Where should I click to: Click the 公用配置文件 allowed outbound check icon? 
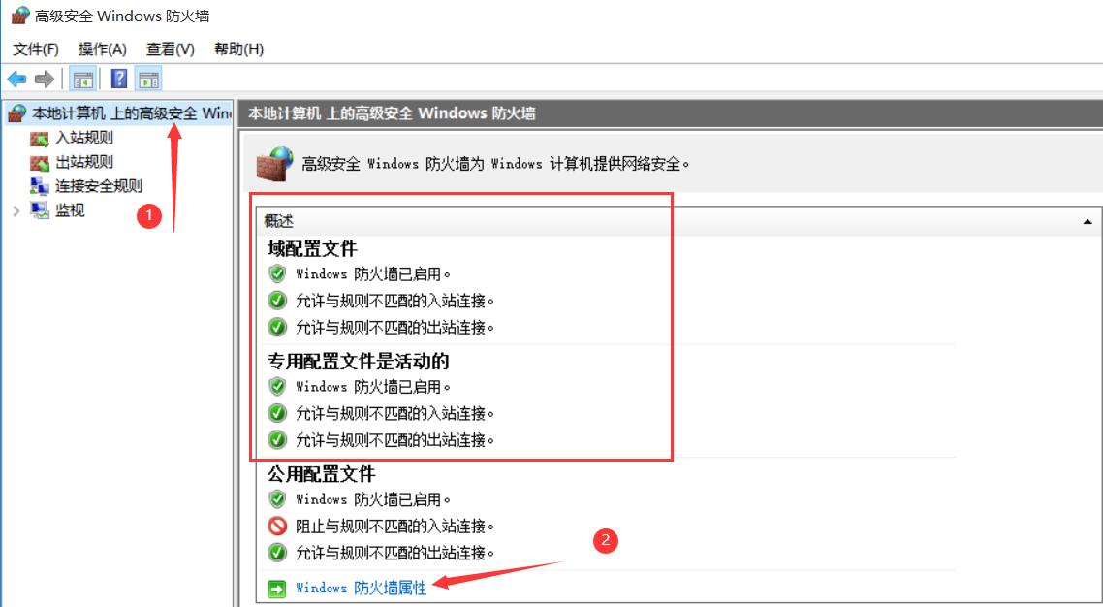point(277,553)
